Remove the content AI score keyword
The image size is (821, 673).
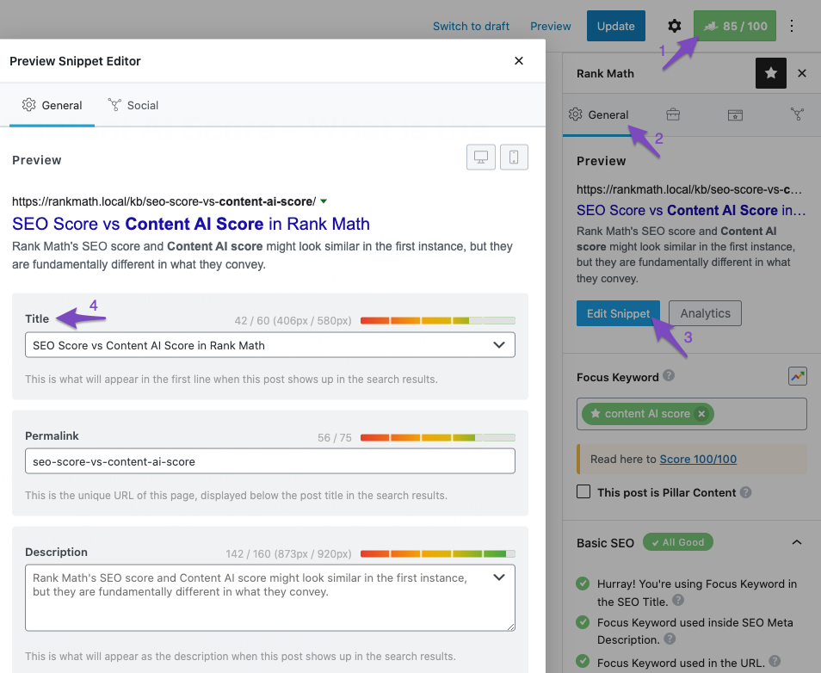701,414
